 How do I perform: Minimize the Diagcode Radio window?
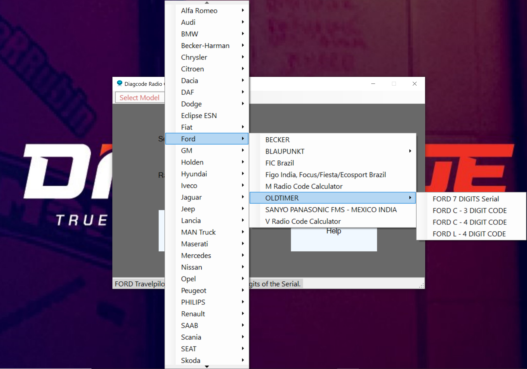(373, 84)
